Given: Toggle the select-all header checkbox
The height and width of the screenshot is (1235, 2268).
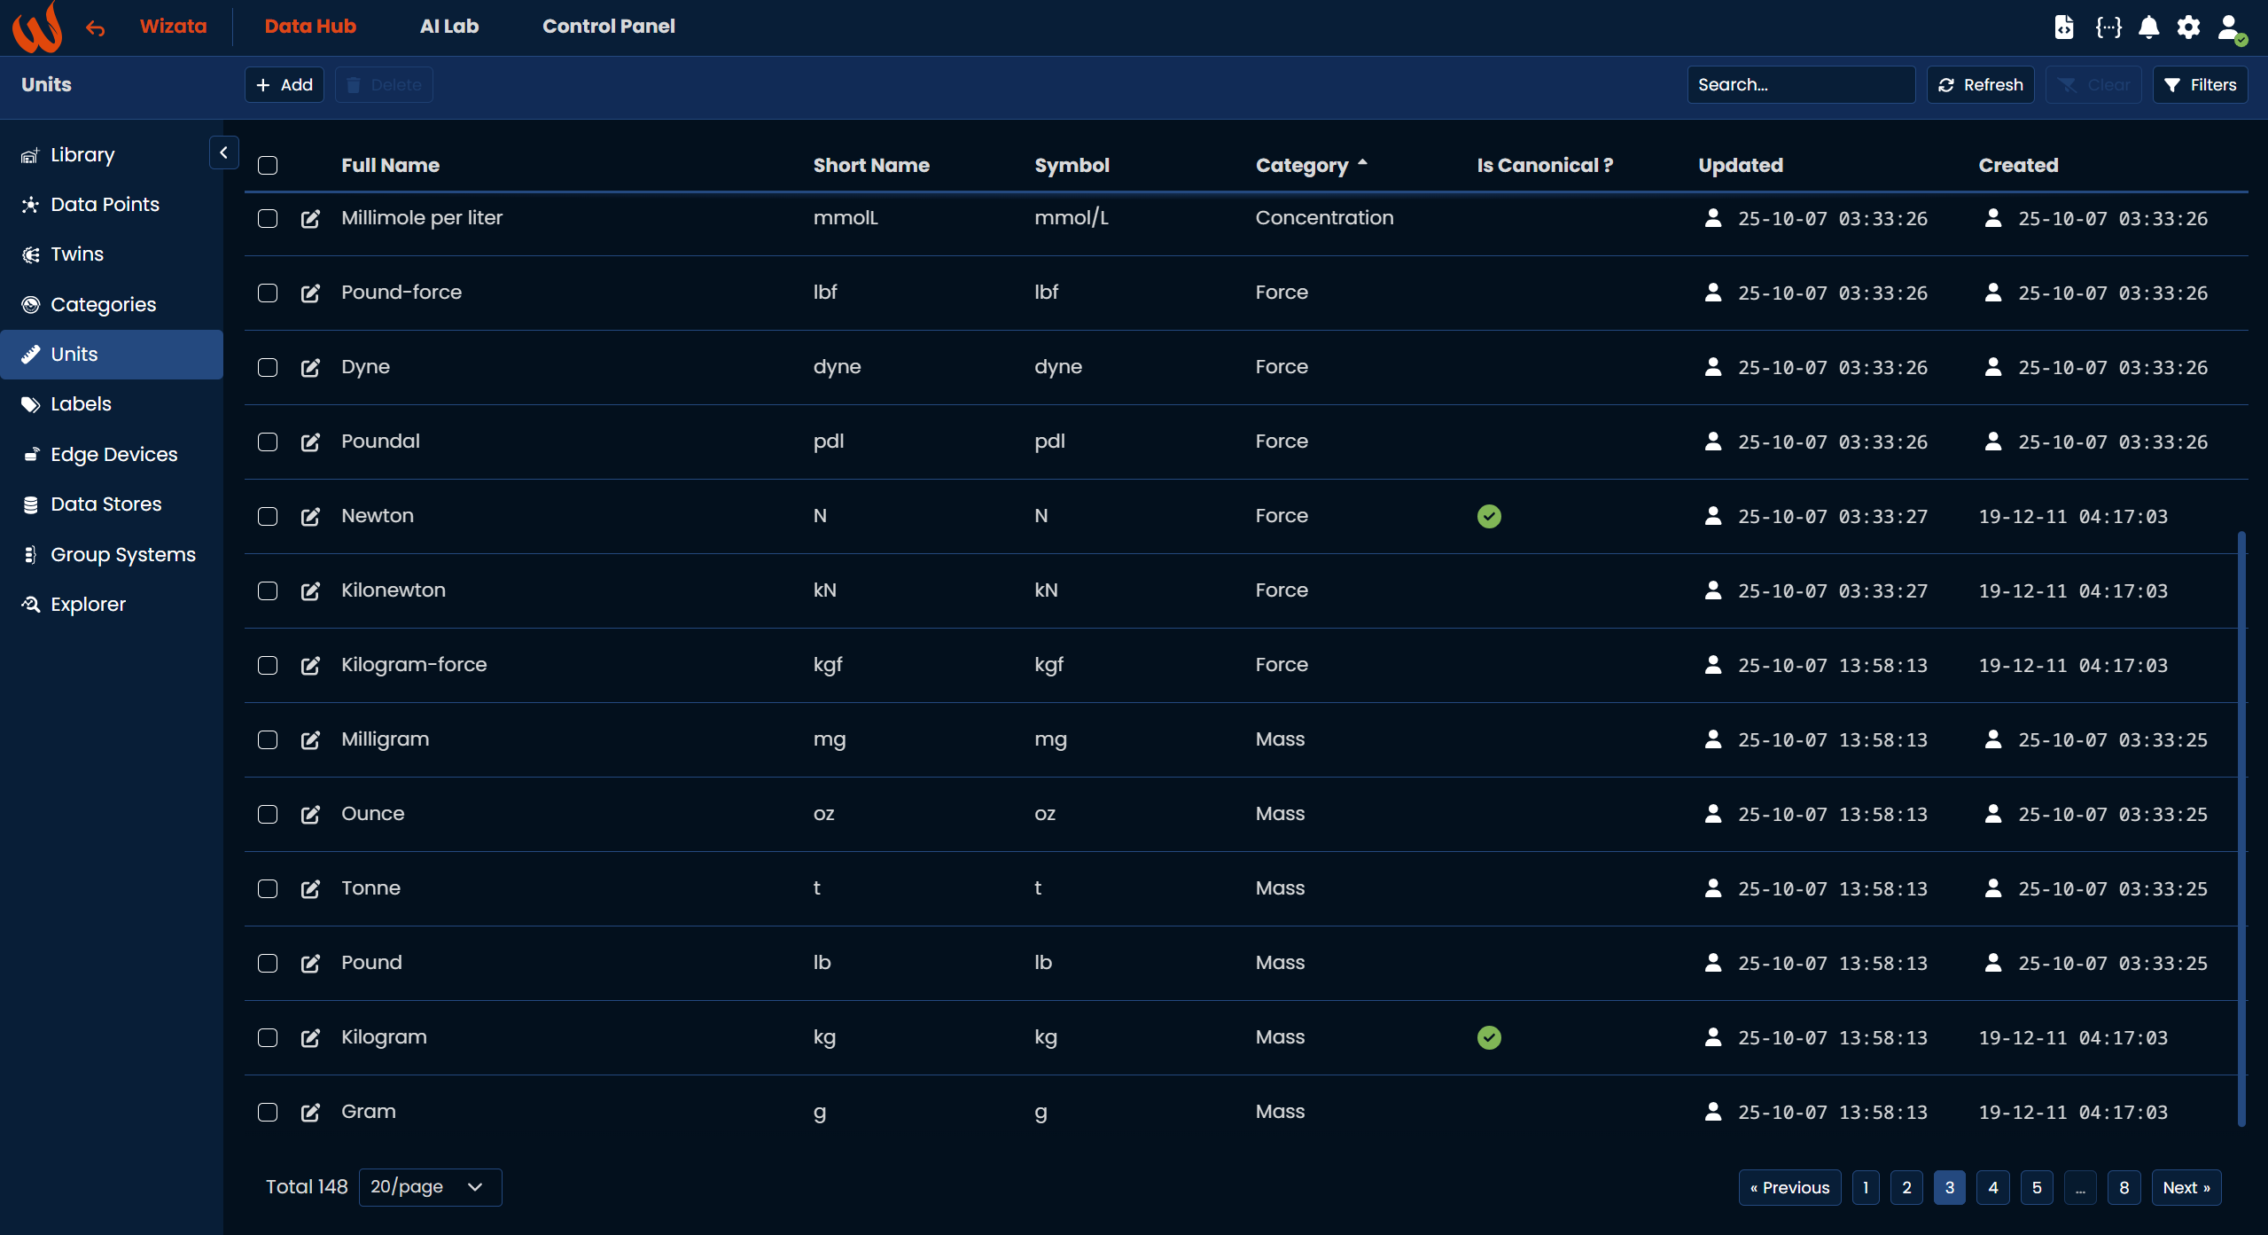Looking at the screenshot, I should 268,165.
